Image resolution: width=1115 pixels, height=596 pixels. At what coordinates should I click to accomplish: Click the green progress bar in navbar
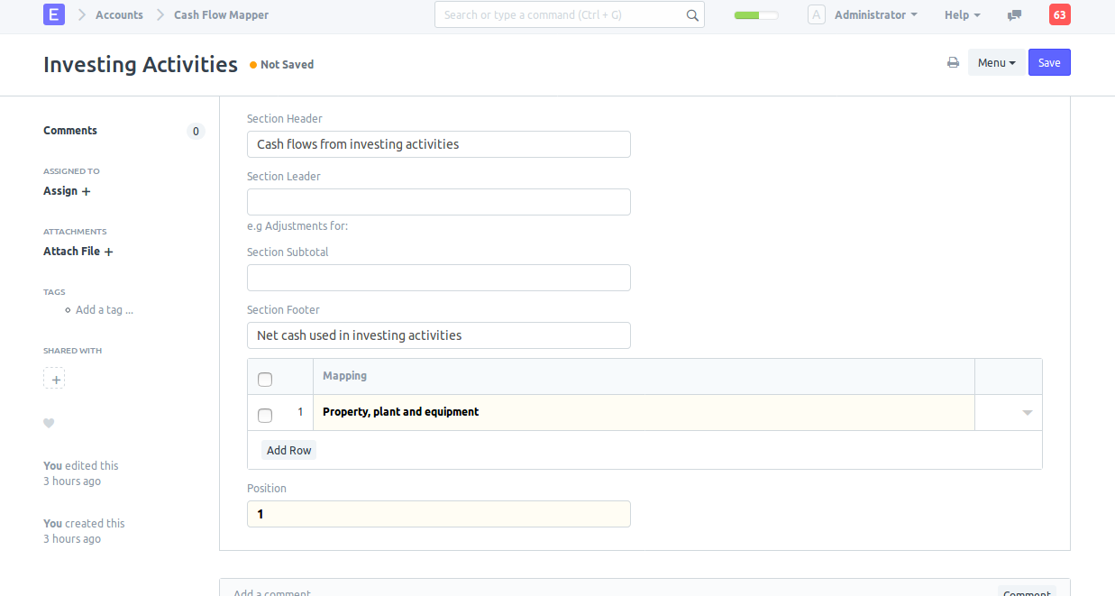coord(755,15)
